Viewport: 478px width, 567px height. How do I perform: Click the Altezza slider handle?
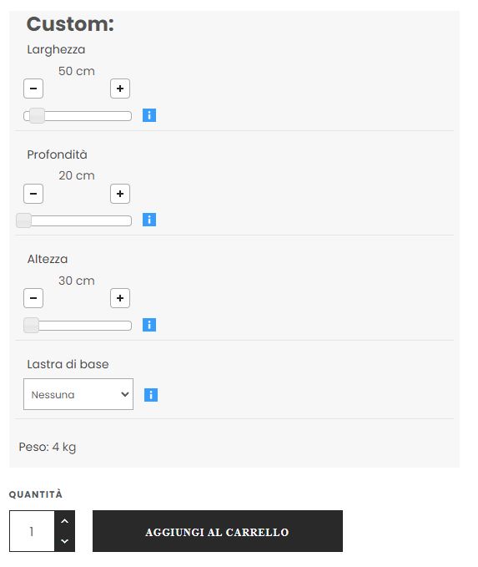coord(31,326)
